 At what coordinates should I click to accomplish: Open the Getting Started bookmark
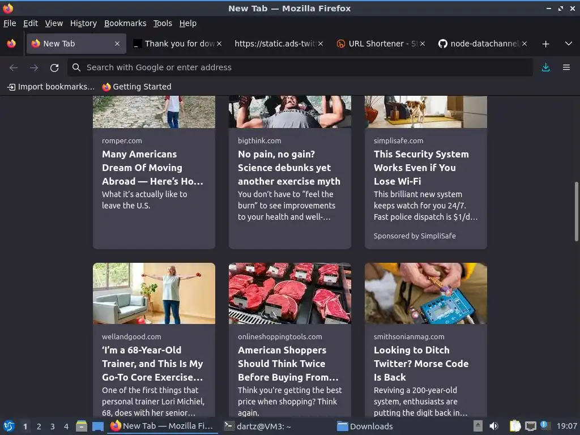(137, 87)
